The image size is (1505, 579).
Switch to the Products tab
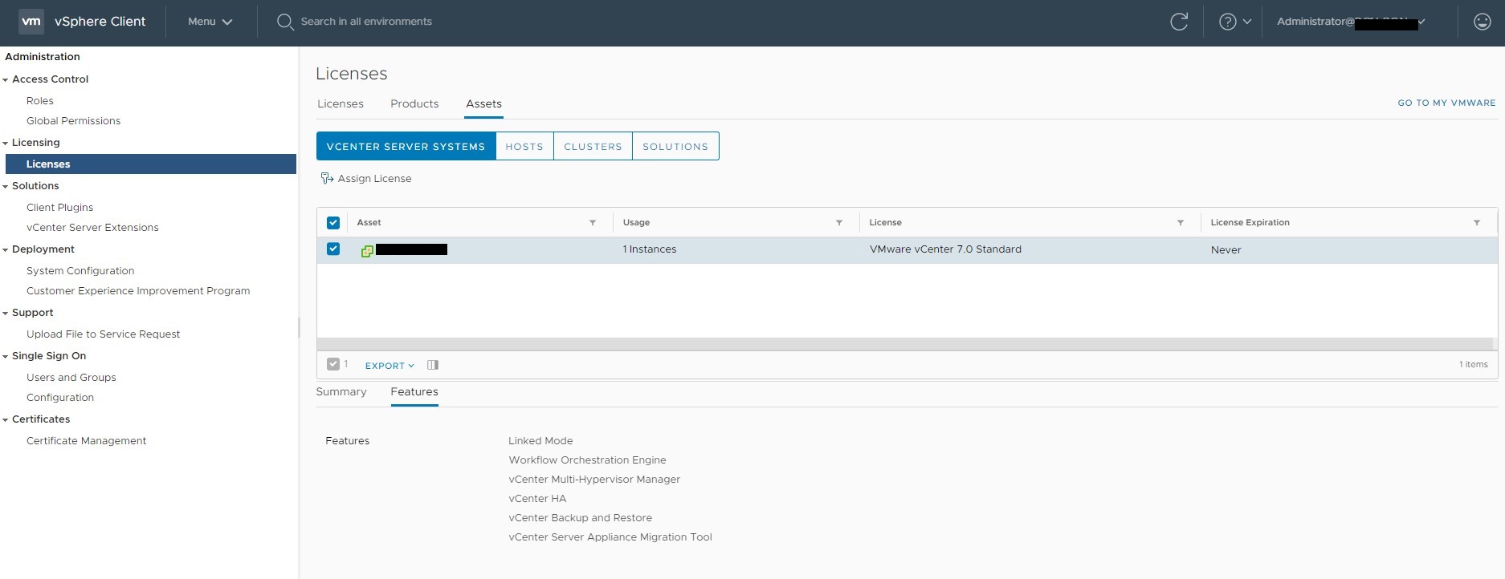414,104
